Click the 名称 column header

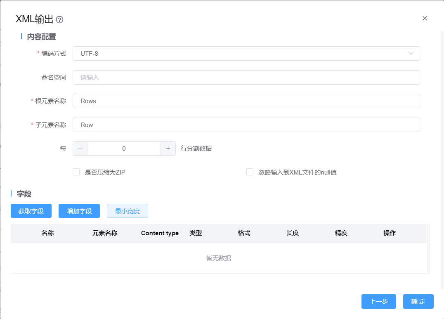click(47, 233)
